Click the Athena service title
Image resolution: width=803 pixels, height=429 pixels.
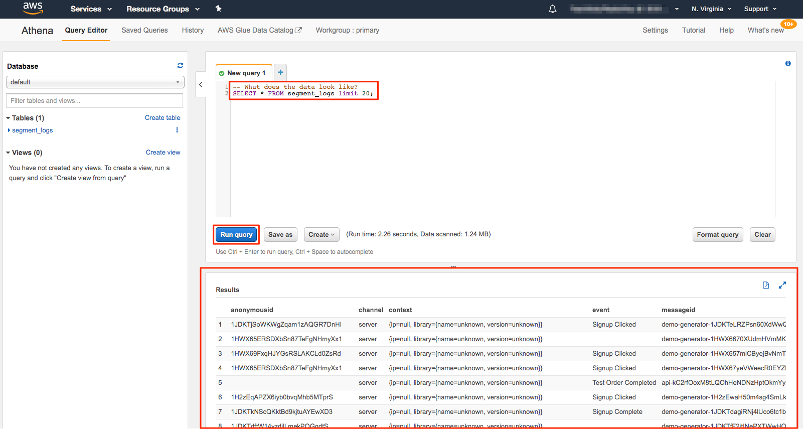click(x=37, y=31)
